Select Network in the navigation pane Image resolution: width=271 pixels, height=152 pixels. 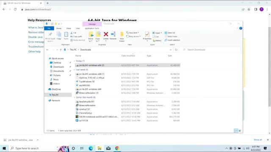[55, 100]
